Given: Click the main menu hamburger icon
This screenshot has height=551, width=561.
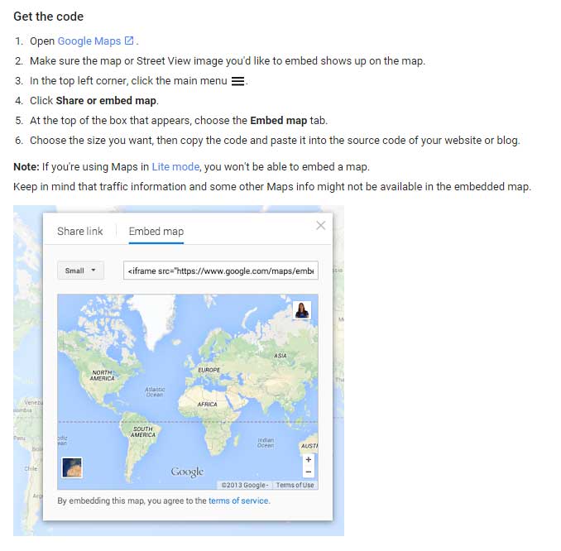Looking at the screenshot, I should (x=237, y=81).
